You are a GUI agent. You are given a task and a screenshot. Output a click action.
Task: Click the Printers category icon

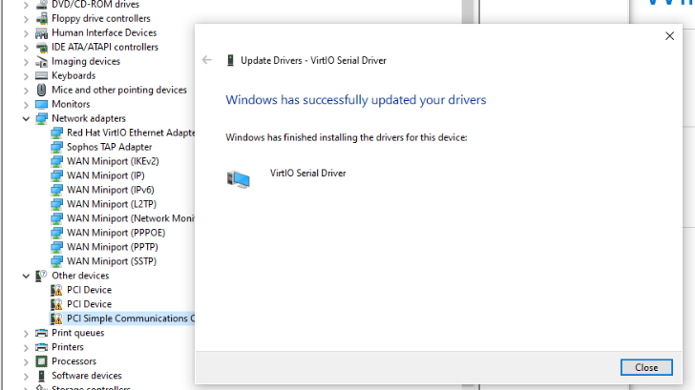[x=41, y=347]
